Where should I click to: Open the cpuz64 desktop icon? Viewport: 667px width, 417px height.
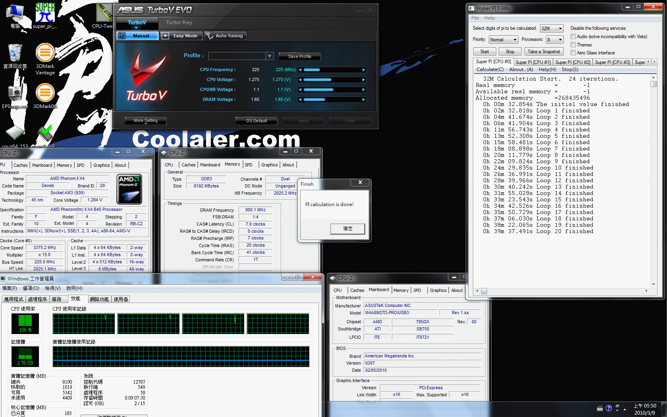(15, 135)
